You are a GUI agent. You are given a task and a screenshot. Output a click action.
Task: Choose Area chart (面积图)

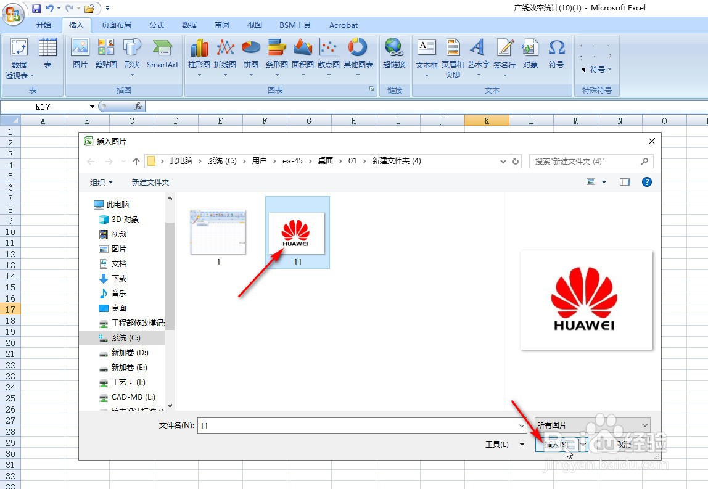tap(303, 57)
